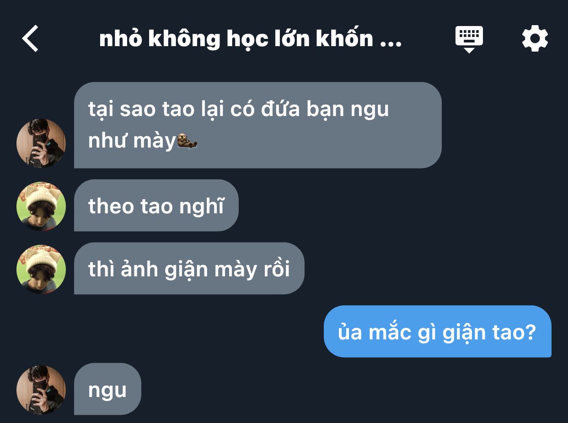Tap the blue sent message 'ủa mắc gì giận tao?'

point(437,331)
